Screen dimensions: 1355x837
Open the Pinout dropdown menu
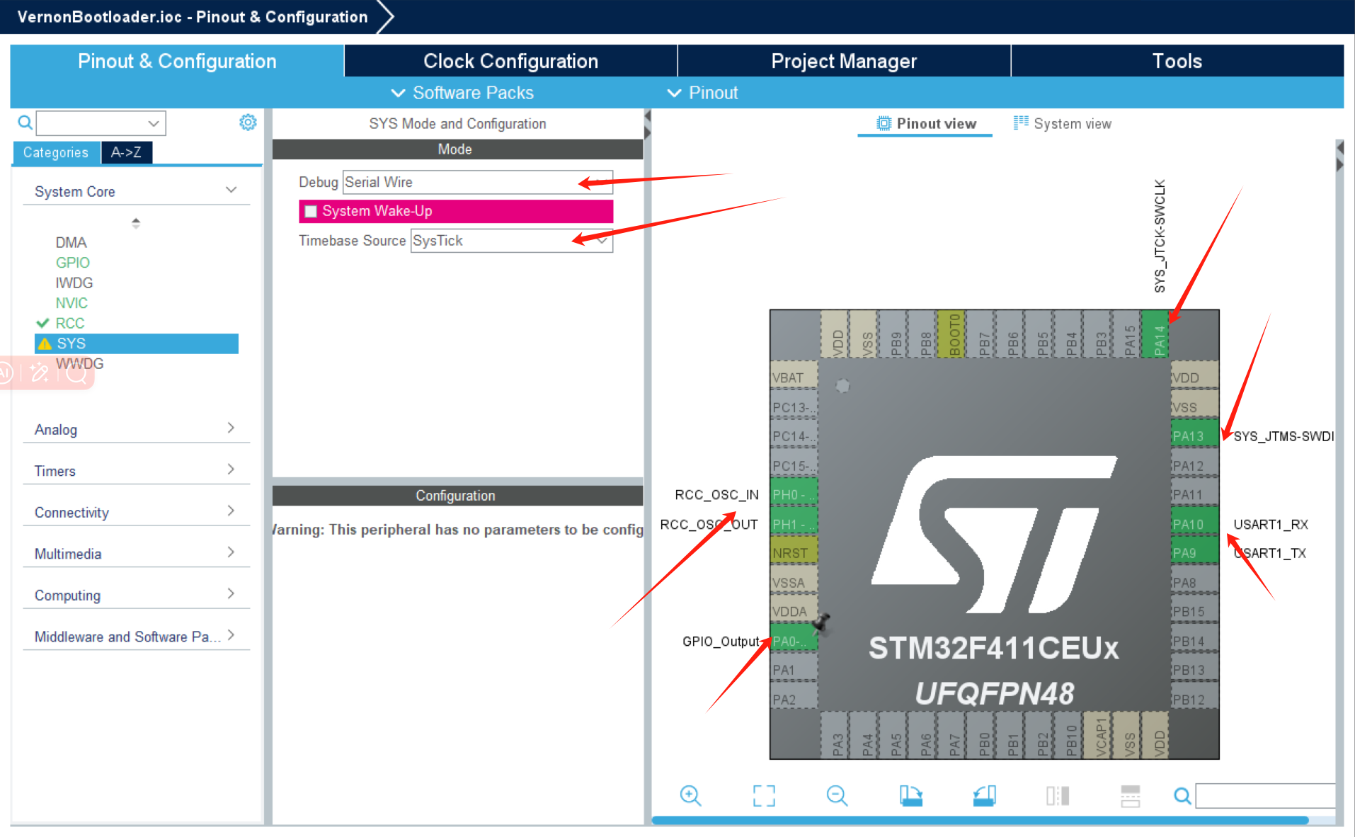click(702, 93)
